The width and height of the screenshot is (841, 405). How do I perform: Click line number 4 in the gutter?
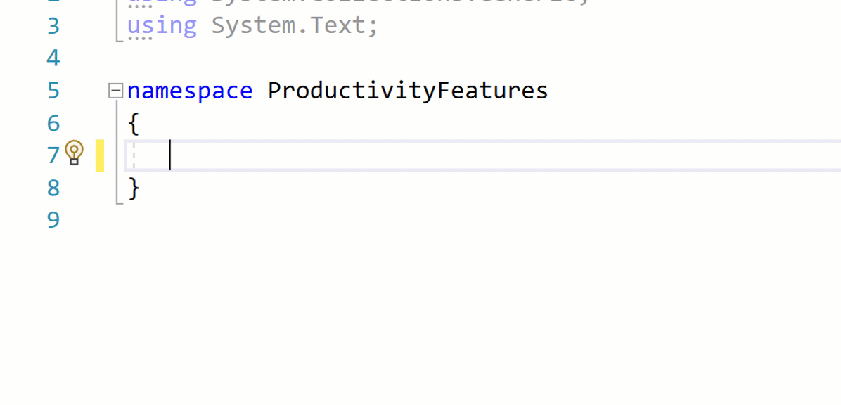tap(53, 58)
